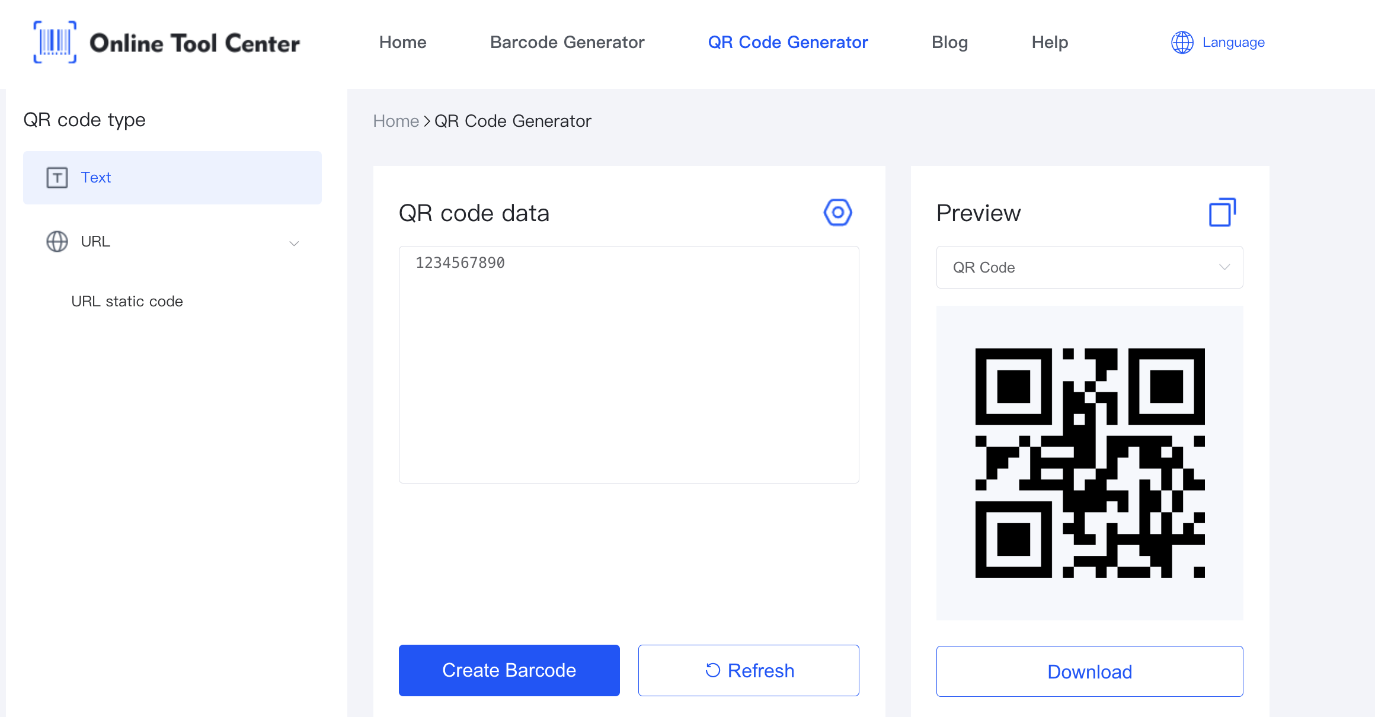Select the URL static code option
This screenshot has width=1375, height=717.
pyautogui.click(x=126, y=301)
